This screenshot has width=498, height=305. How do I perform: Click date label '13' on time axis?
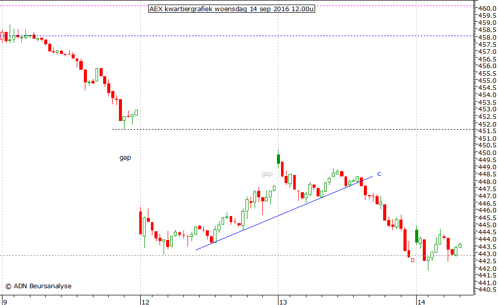(284, 302)
